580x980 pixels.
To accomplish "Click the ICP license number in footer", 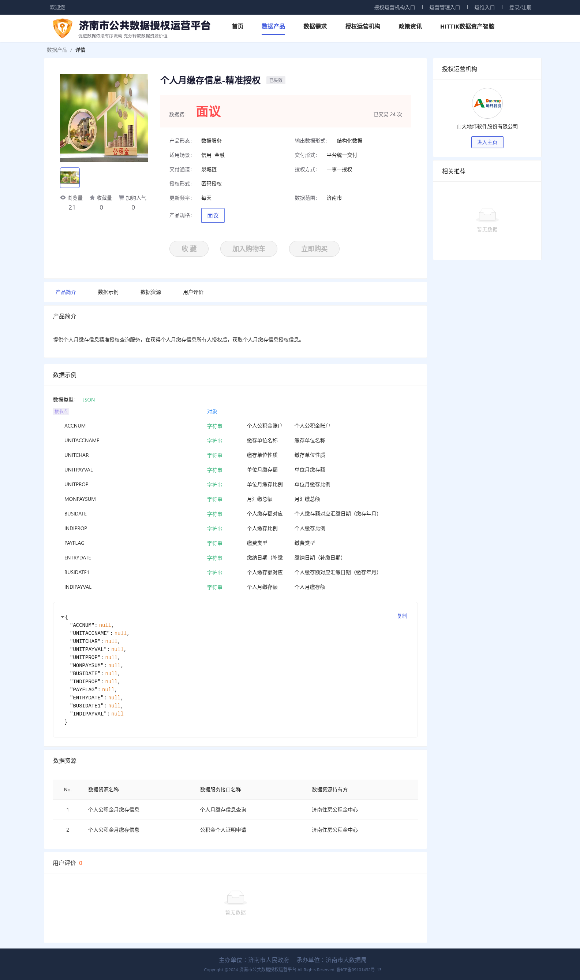I will 359,969.
